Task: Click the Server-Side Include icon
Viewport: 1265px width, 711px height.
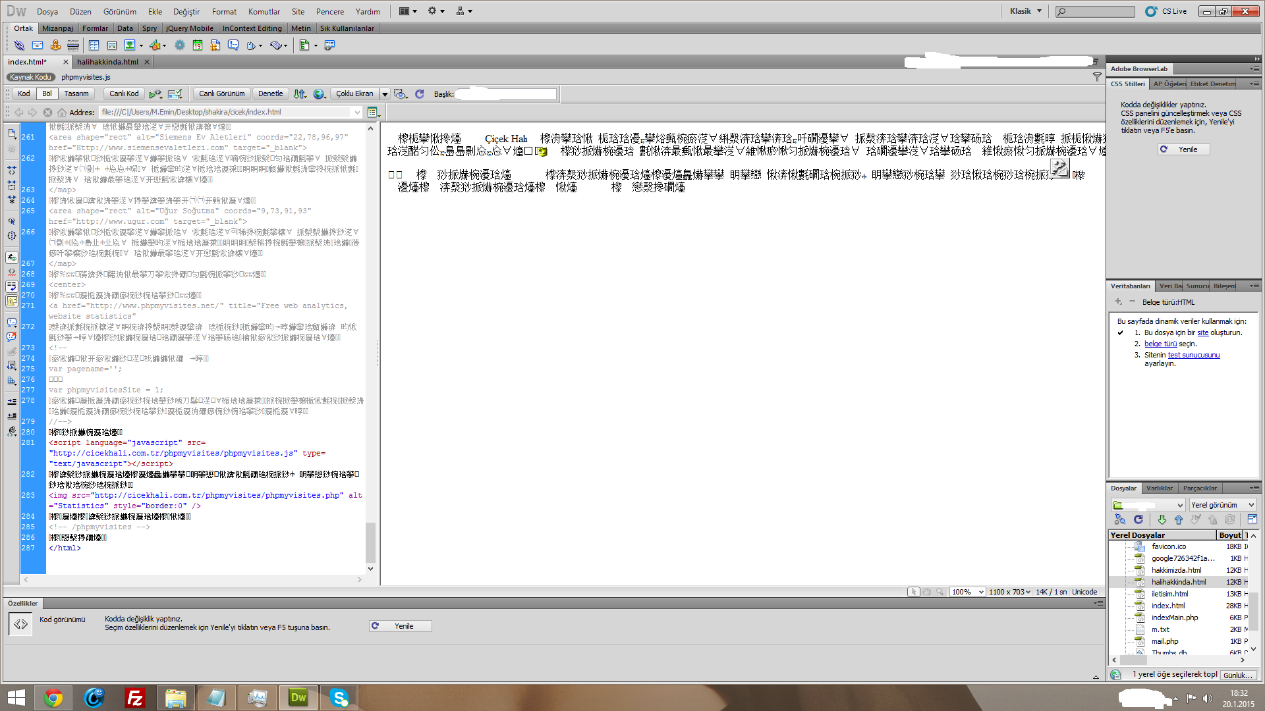Action: click(215, 45)
